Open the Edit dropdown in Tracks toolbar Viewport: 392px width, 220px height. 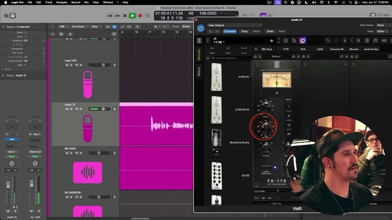point(63,27)
